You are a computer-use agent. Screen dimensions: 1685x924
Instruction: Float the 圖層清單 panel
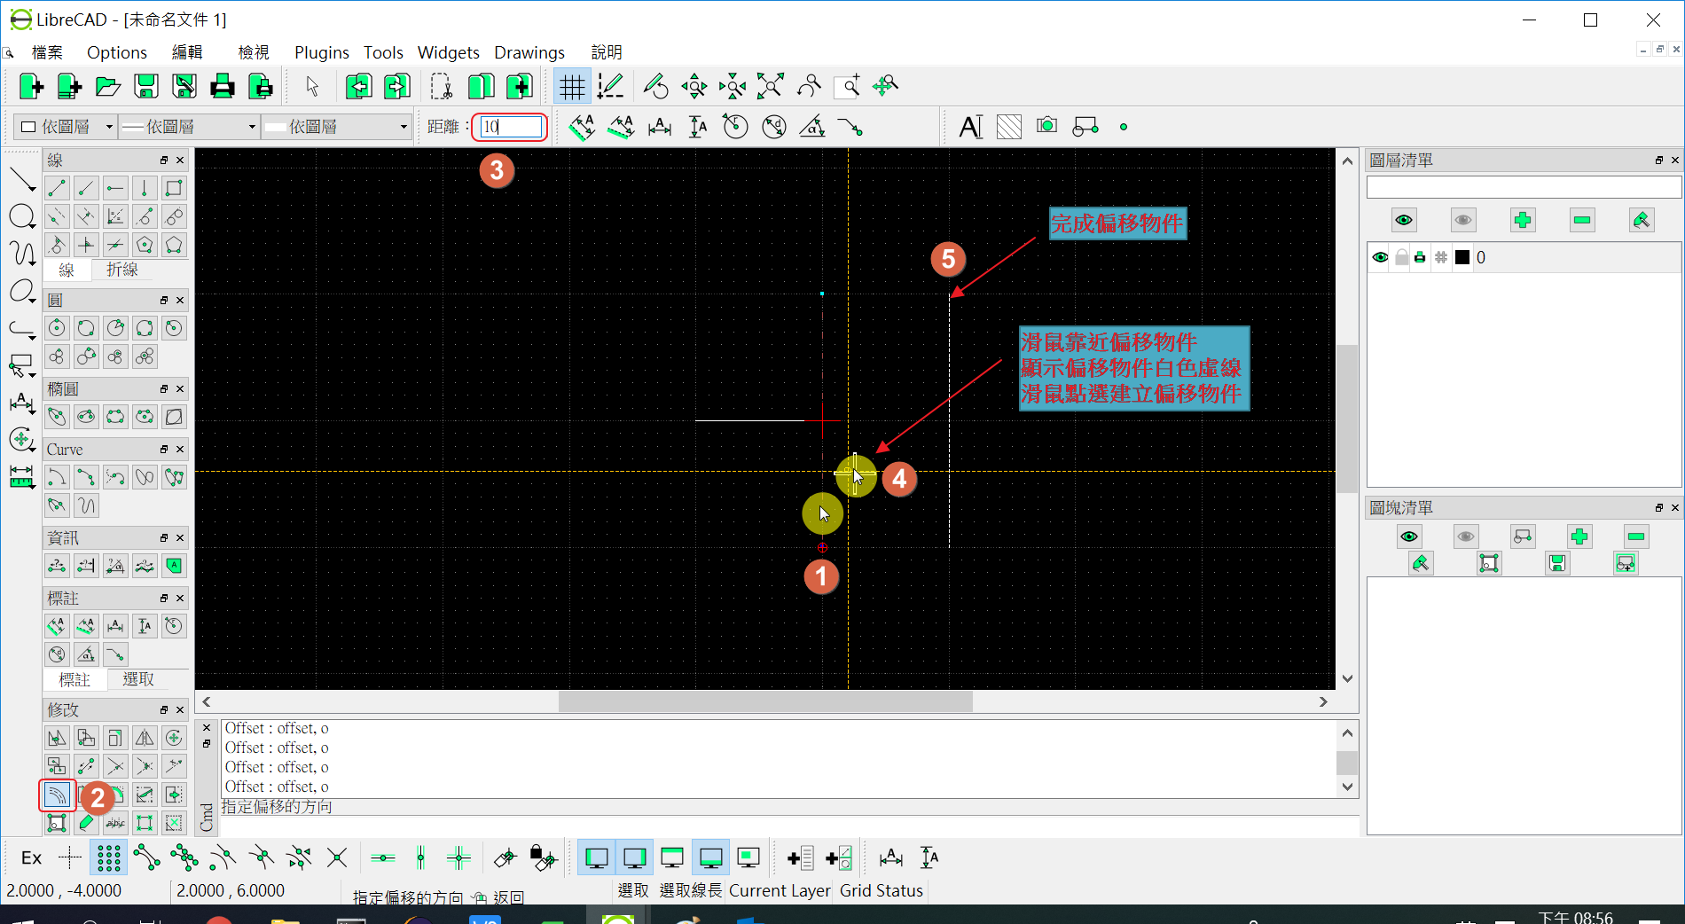[1658, 160]
